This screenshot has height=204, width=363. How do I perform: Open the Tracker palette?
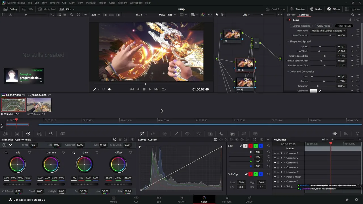199,134
